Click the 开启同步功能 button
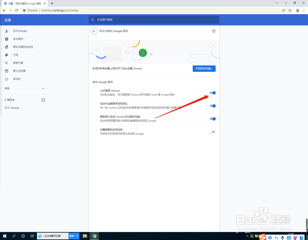This screenshot has height=240, width=308. point(204,68)
